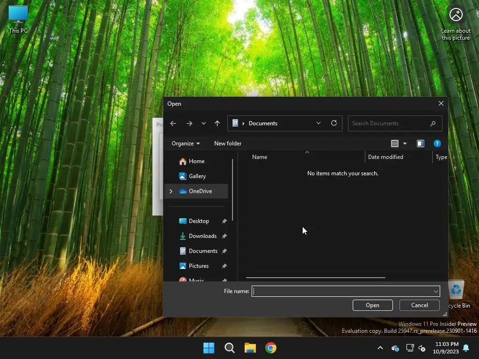
Task: Select the Documents breadcrumb in address bar
Action: 263,123
